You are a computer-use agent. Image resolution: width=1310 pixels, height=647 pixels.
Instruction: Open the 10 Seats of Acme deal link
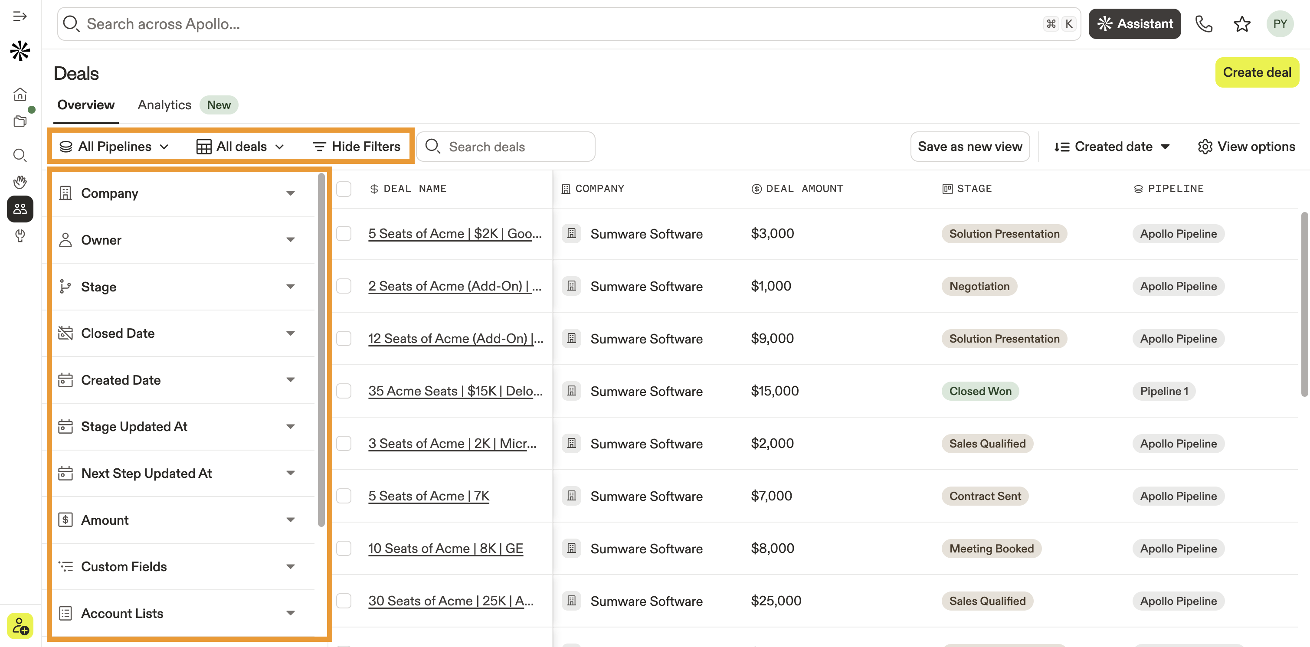pyautogui.click(x=445, y=549)
